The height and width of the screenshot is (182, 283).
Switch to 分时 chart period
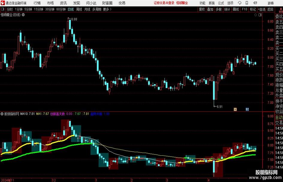tap(10, 9)
